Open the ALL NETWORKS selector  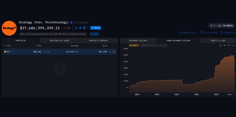click(x=225, y=26)
